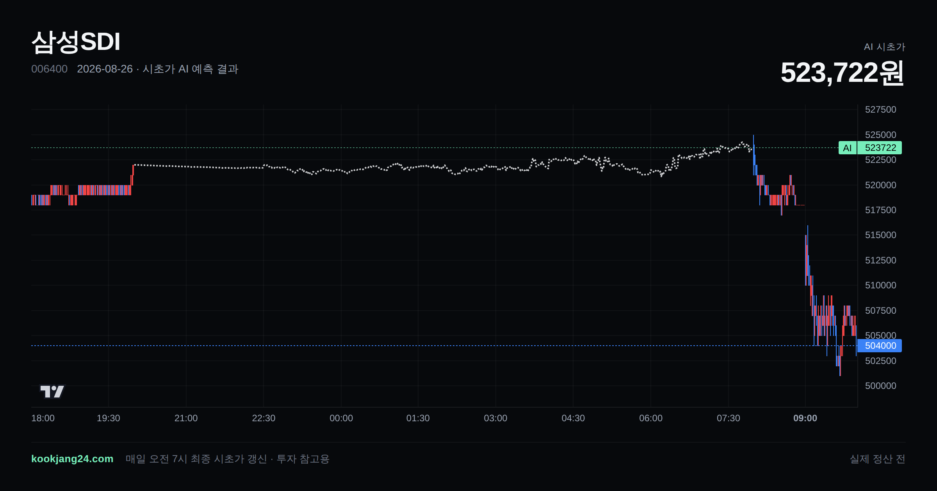Click the 삼성SDI stock title

[x=76, y=42]
